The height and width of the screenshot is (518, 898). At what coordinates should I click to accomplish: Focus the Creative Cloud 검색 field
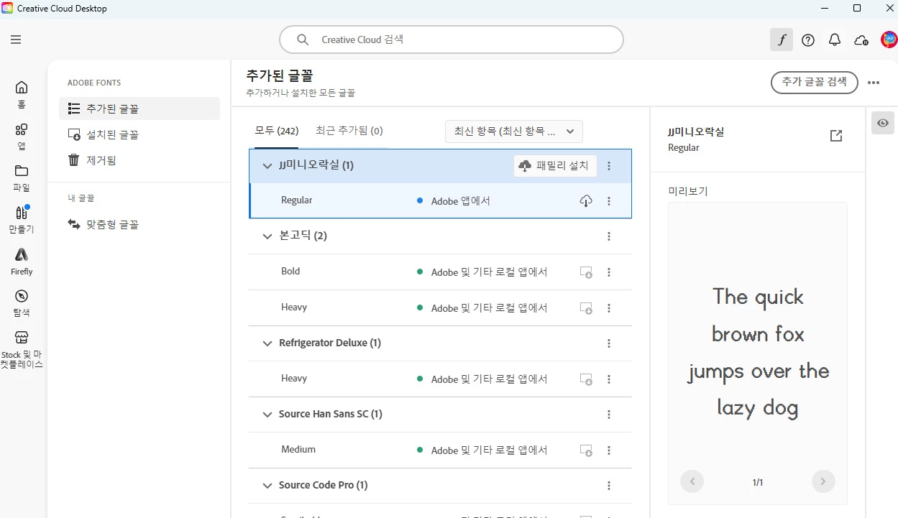451,40
